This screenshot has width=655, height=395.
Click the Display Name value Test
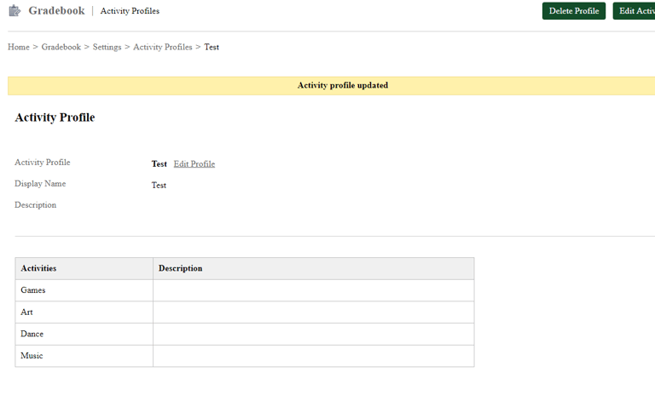pos(159,185)
